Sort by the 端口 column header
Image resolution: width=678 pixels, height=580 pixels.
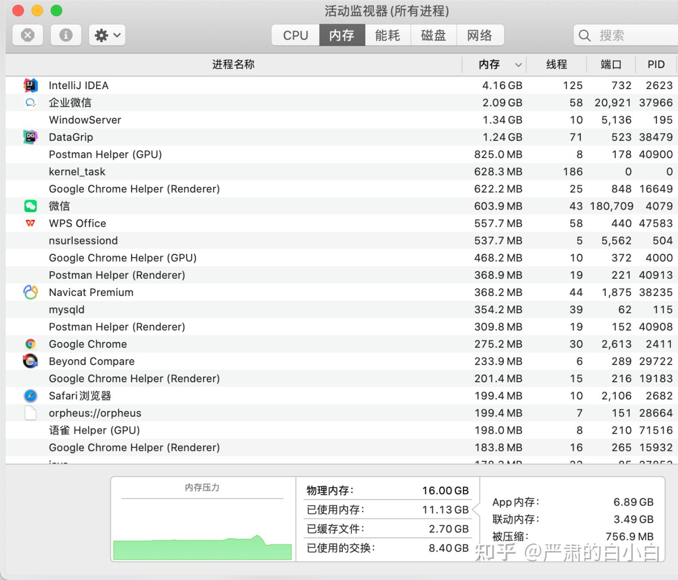[611, 65]
